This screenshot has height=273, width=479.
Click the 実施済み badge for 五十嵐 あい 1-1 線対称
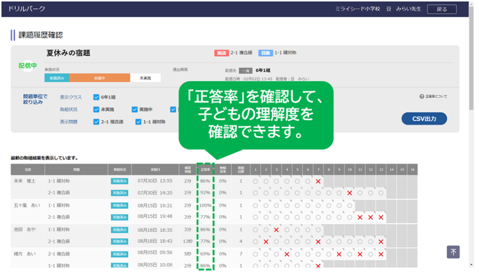coord(119,205)
